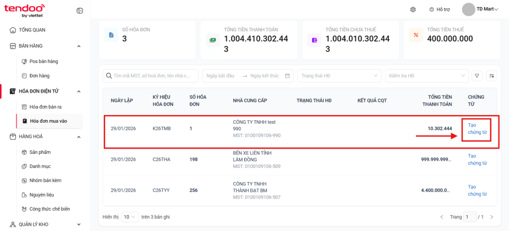Image resolution: width=509 pixels, height=231 pixels.
Task: Click the Tổng quan home icon
Action: 13,30
